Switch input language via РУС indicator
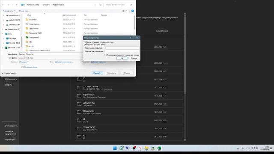 tap(248, 148)
